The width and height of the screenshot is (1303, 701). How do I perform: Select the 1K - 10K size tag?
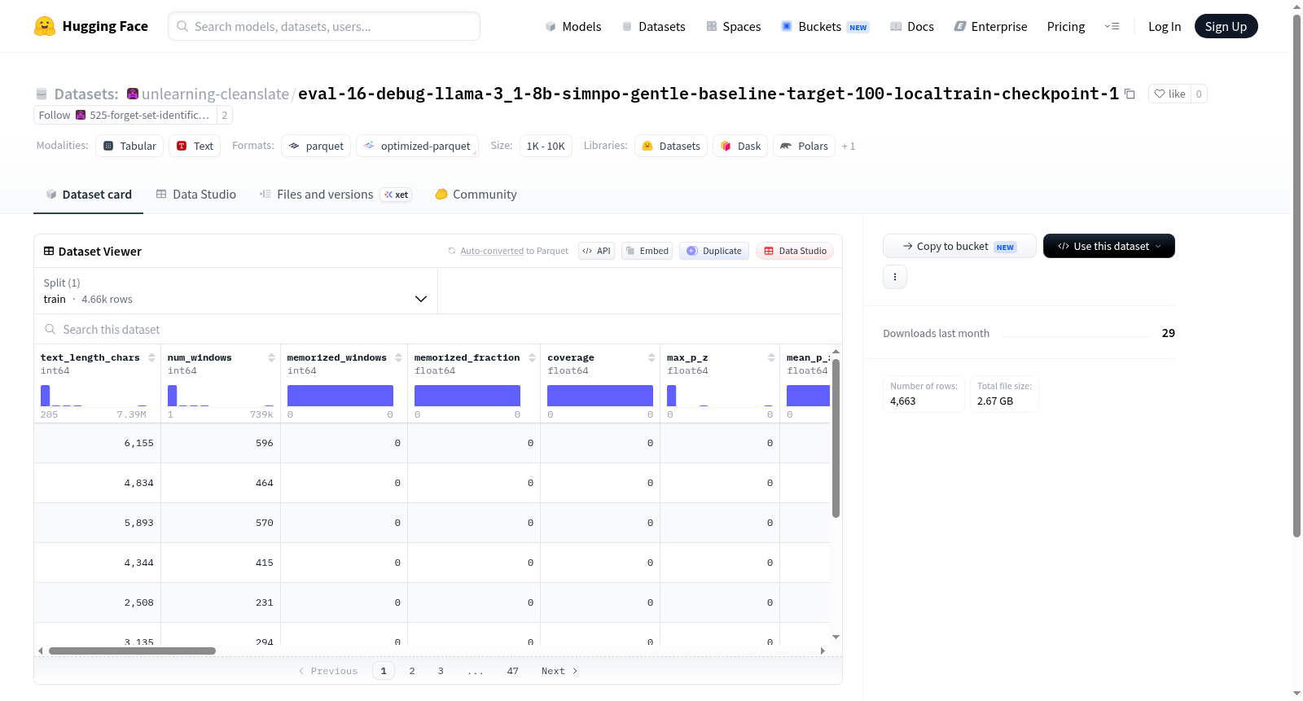(546, 146)
